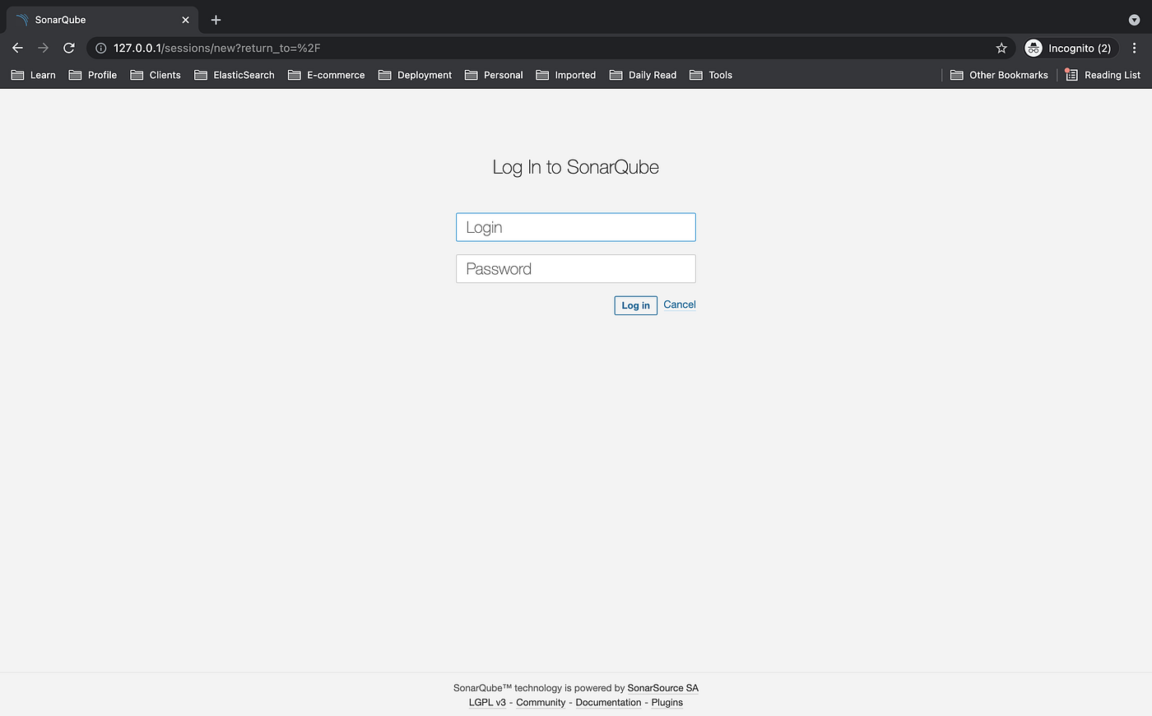Open the ElasticSearch bookmarks folder
Viewport: 1152px width, 716px height.
[235, 75]
